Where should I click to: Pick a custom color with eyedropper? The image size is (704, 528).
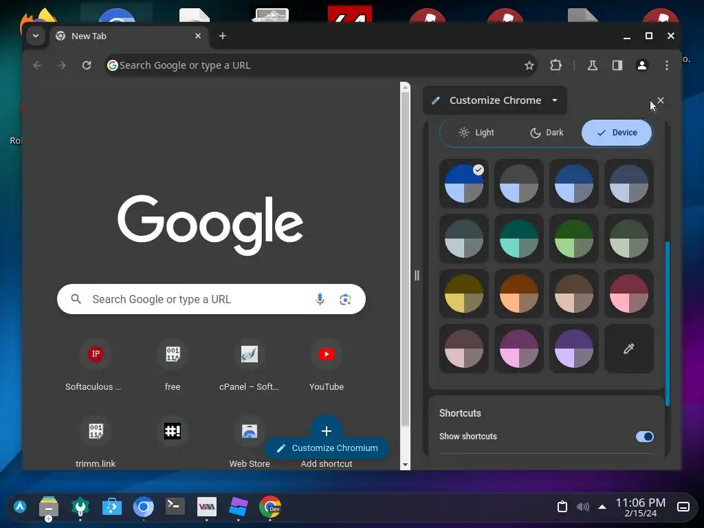click(x=628, y=349)
